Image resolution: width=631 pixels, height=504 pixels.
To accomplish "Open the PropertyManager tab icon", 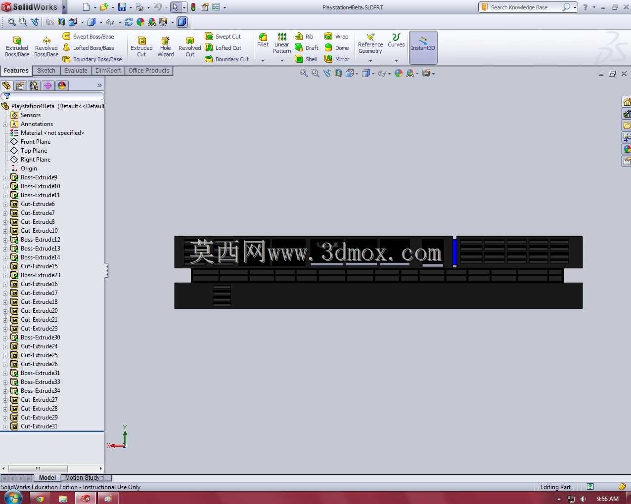I will pyautogui.click(x=20, y=85).
